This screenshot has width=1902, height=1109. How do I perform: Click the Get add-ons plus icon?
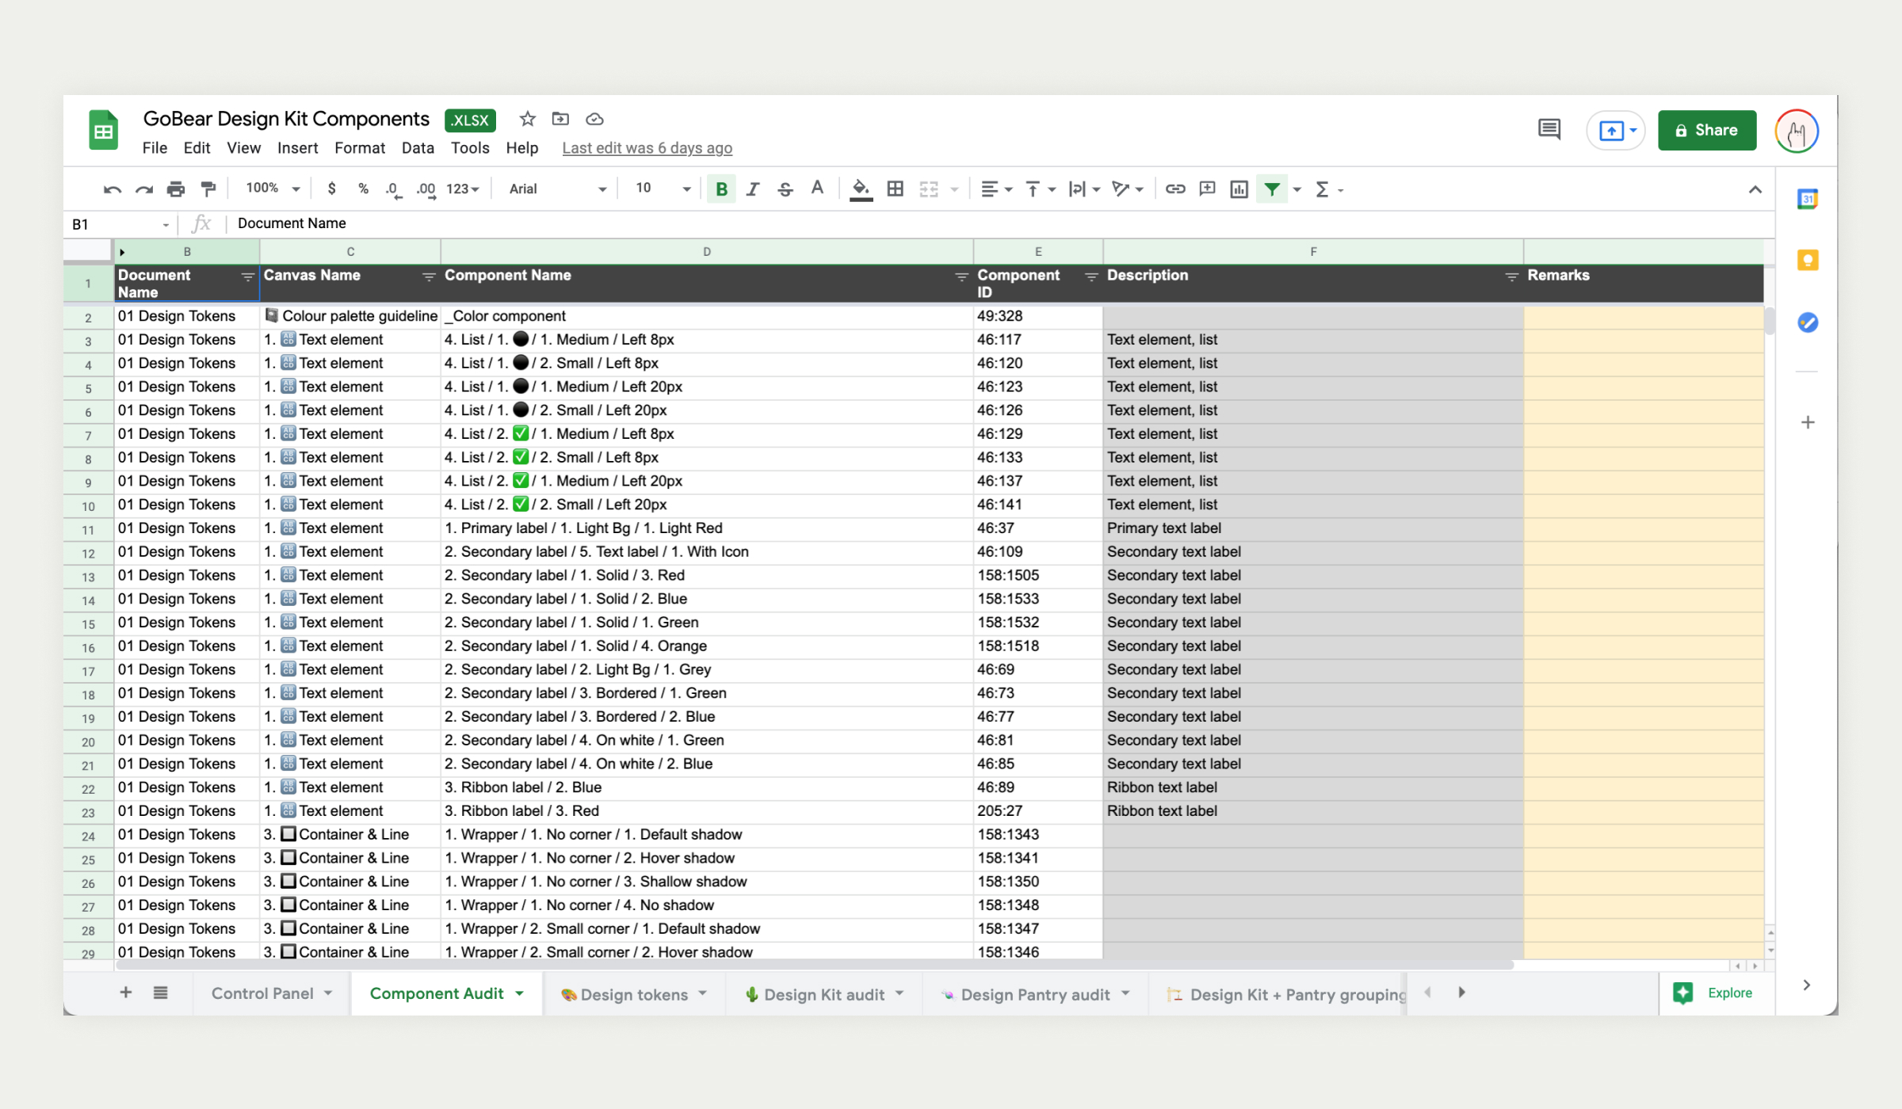tap(1808, 422)
